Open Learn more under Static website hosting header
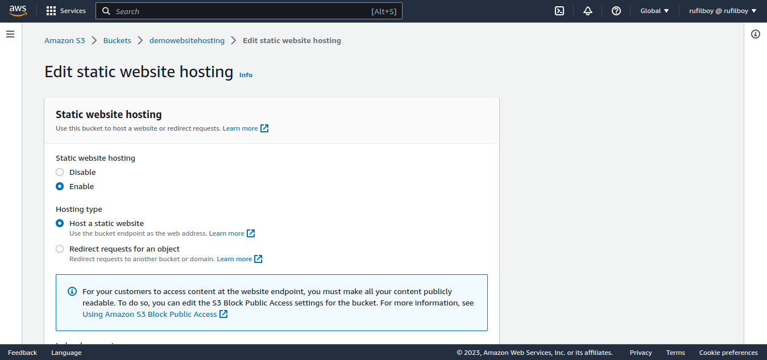The height and width of the screenshot is (360, 767). tap(240, 128)
